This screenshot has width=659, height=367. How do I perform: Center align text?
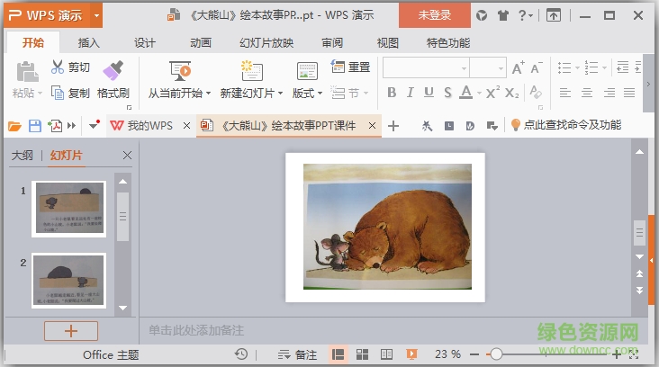click(587, 93)
